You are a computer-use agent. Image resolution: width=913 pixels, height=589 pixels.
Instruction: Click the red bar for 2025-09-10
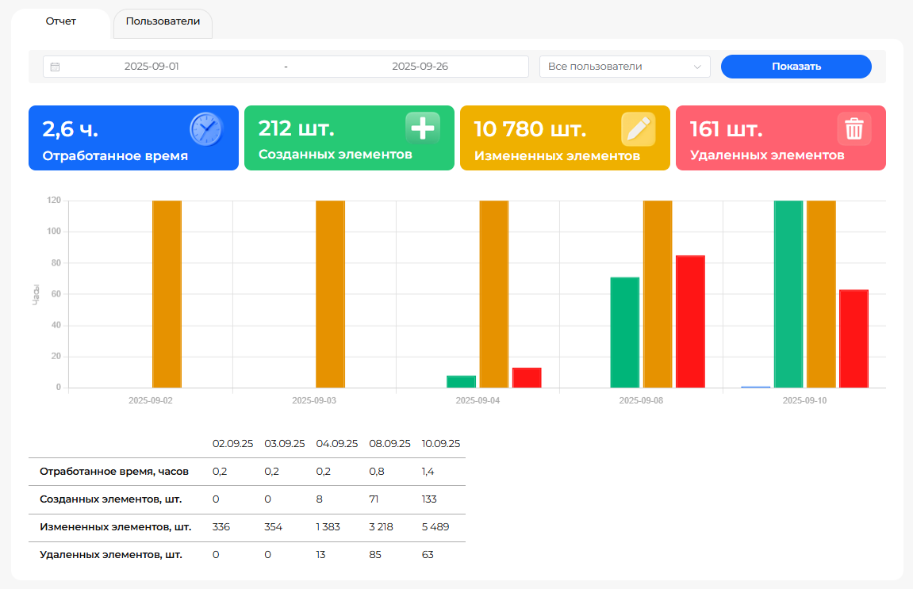tap(854, 338)
